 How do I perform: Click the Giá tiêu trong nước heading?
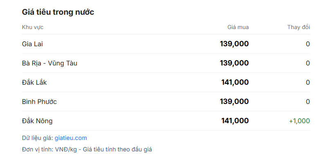pyautogui.click(x=58, y=12)
